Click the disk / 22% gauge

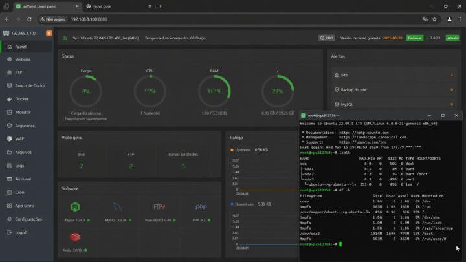pyautogui.click(x=278, y=91)
